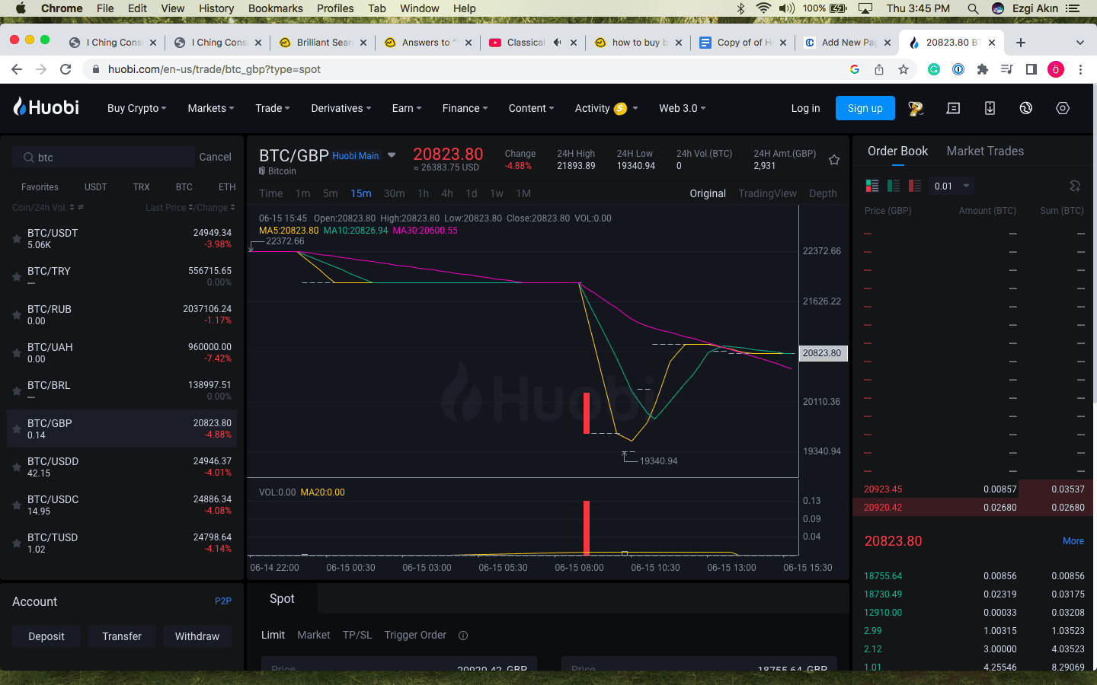Switch chart to Depth view
1097x685 pixels.
[x=823, y=193]
